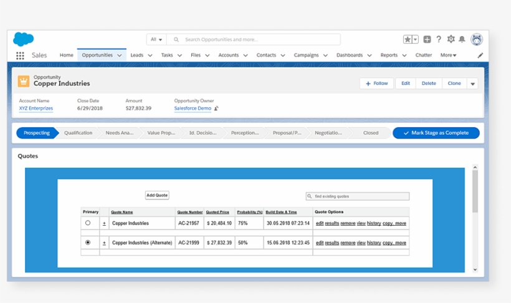Click the Opportunity crown icon
This screenshot has width=511, height=303.
point(24,81)
